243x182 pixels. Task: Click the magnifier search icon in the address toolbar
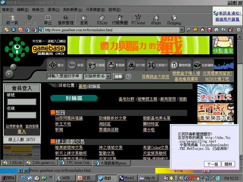14,30
